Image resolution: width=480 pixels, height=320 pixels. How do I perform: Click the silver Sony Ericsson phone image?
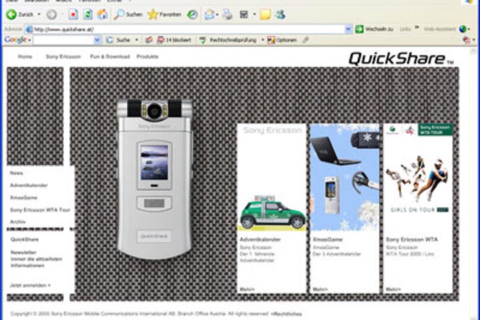[155, 179]
